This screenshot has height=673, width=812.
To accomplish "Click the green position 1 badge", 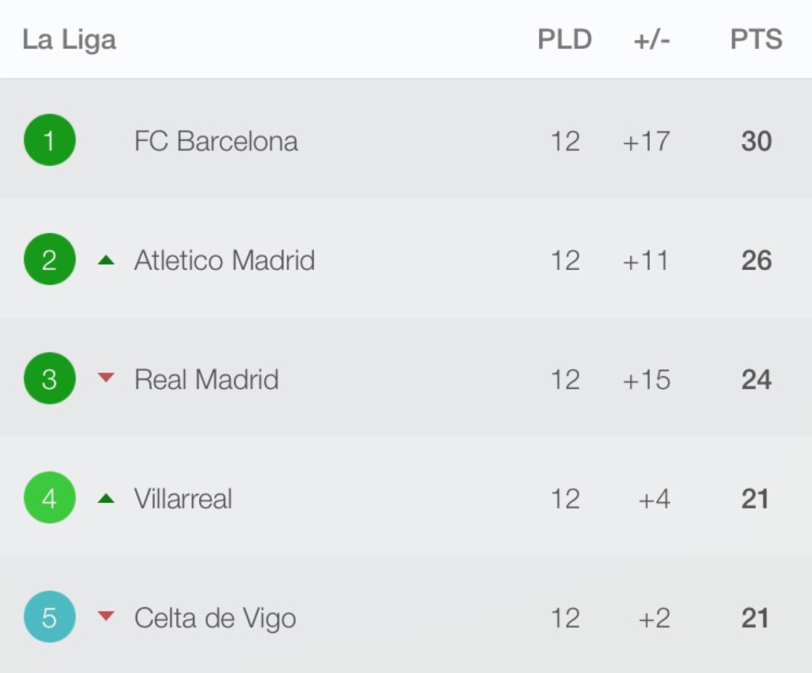I will point(49,140).
